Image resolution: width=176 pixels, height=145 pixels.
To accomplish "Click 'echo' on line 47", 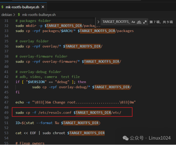I will (20, 102).
